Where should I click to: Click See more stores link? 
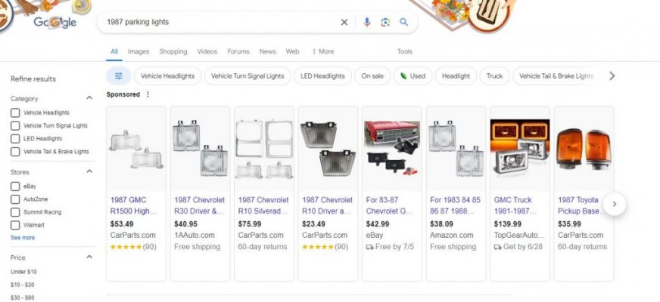point(22,238)
